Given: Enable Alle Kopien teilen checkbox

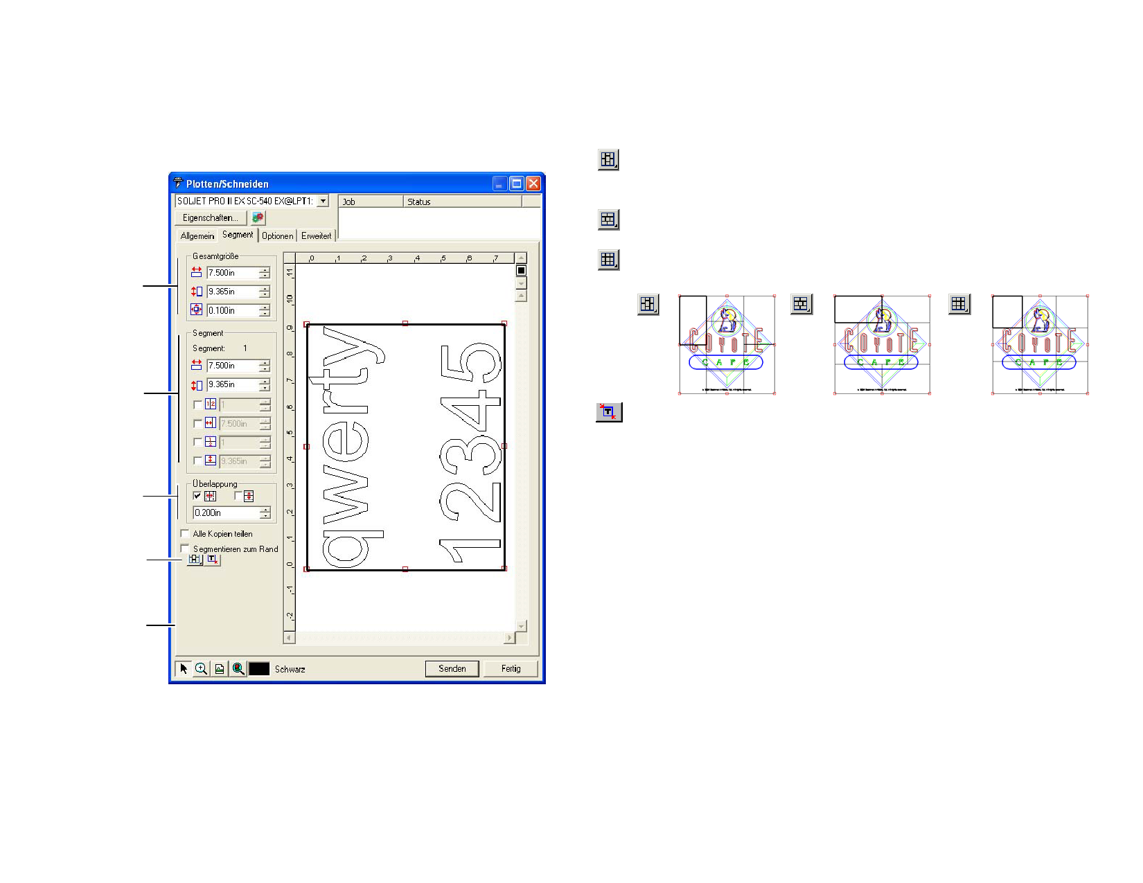Looking at the screenshot, I should pos(185,534).
